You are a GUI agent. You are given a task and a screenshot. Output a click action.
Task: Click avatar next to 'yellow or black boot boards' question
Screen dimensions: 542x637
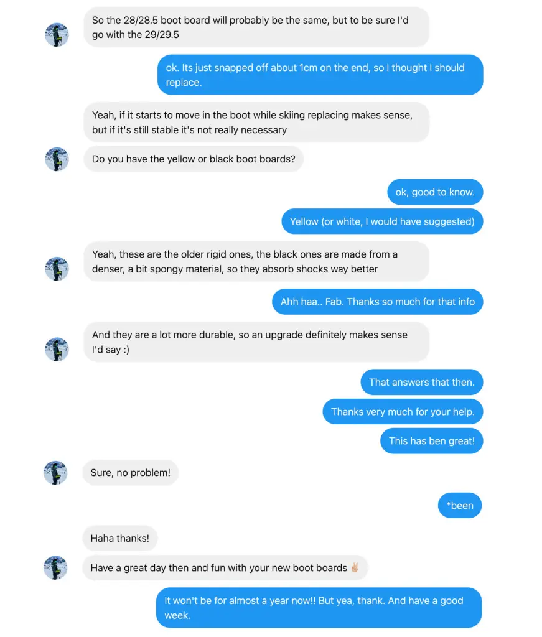coord(57,159)
